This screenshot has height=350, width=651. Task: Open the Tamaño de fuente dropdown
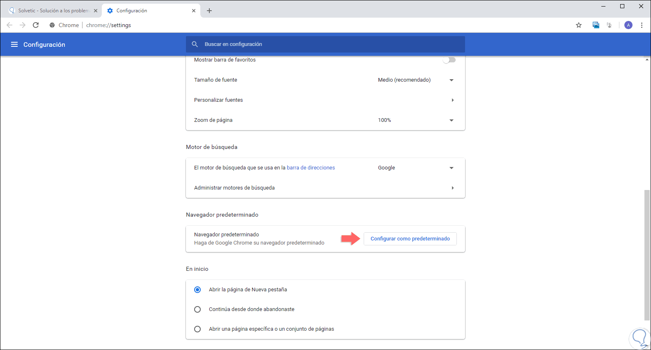click(415, 80)
